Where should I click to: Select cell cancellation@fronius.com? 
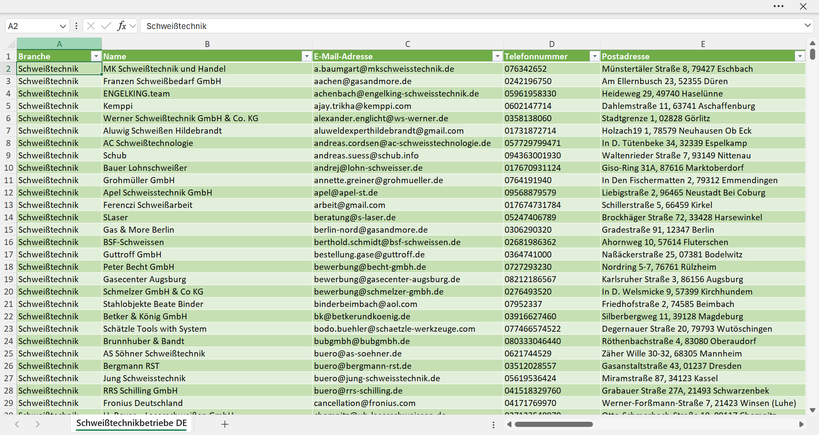point(408,403)
